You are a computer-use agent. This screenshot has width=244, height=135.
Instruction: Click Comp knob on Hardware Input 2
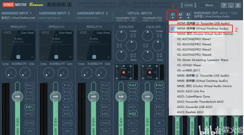point(49,73)
